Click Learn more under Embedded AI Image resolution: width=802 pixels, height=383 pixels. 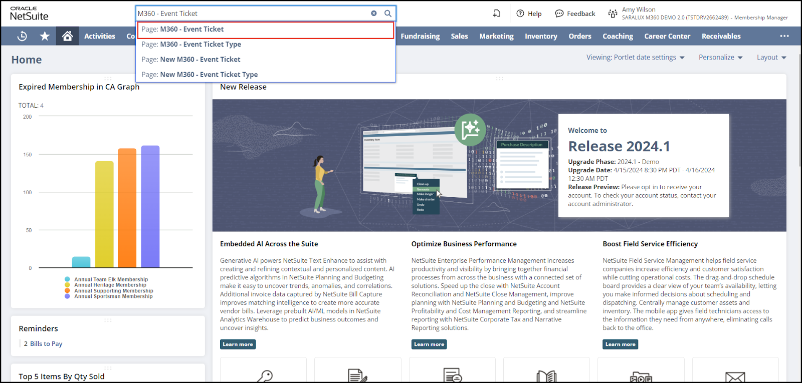click(238, 344)
